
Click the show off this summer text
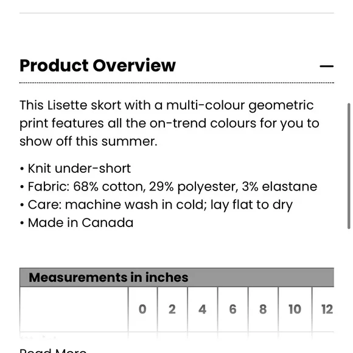pyautogui.click(x=88, y=141)
